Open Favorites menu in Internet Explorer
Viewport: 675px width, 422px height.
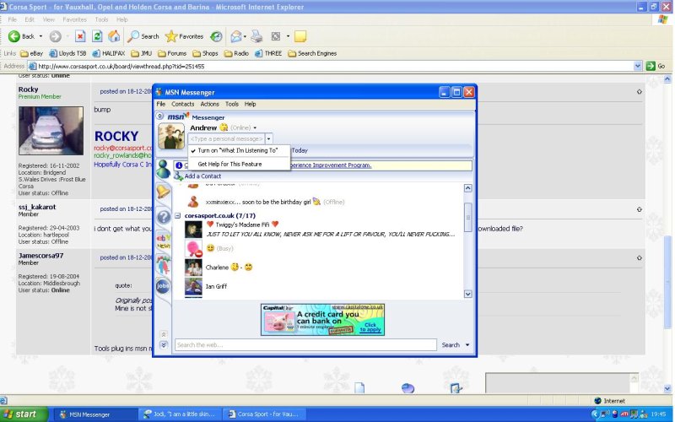(x=74, y=19)
